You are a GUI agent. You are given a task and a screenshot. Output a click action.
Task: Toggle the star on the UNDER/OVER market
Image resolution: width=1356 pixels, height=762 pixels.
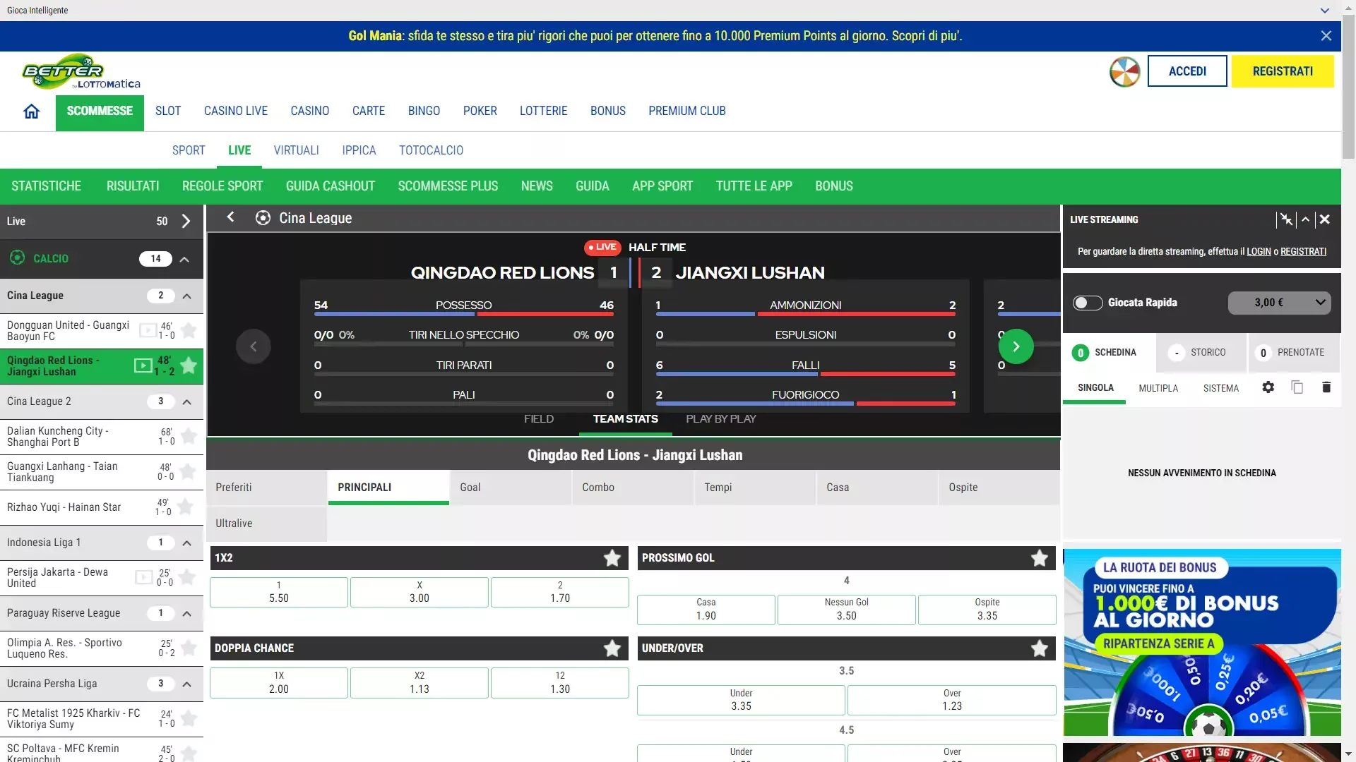pyautogui.click(x=1038, y=648)
